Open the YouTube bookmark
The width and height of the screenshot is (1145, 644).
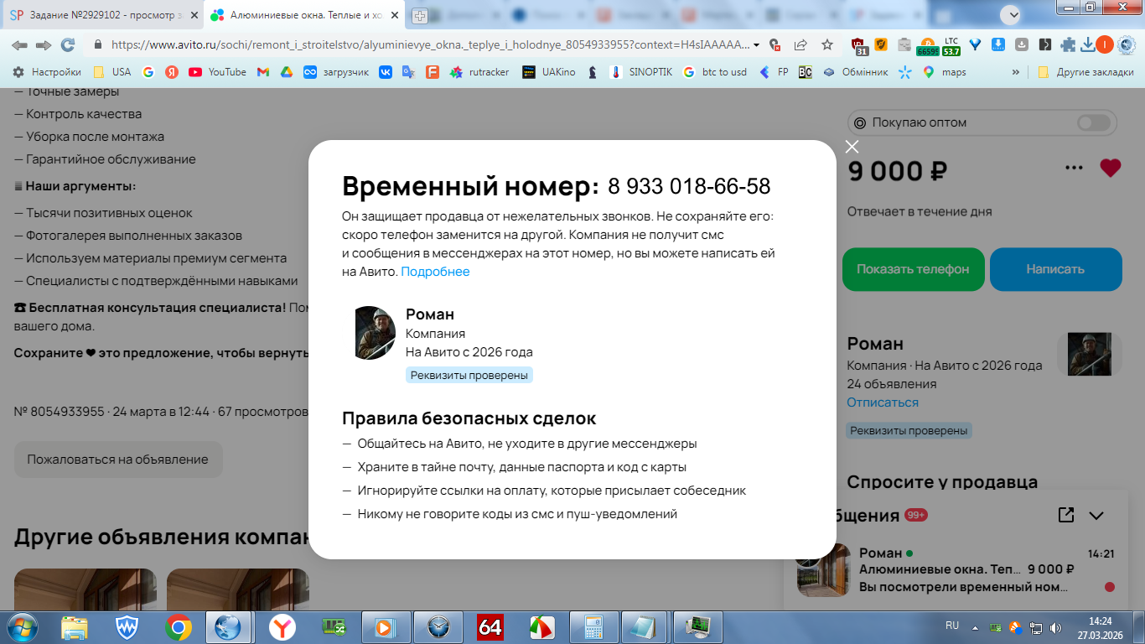point(218,72)
